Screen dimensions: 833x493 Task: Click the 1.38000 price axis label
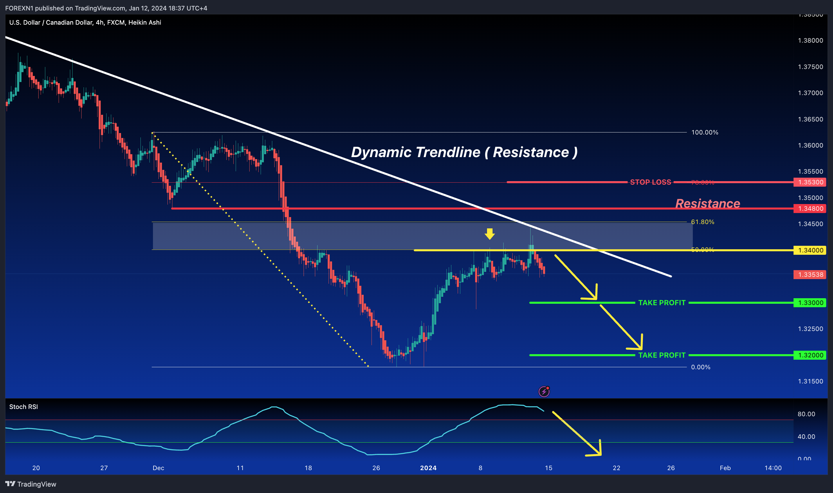tap(810, 40)
